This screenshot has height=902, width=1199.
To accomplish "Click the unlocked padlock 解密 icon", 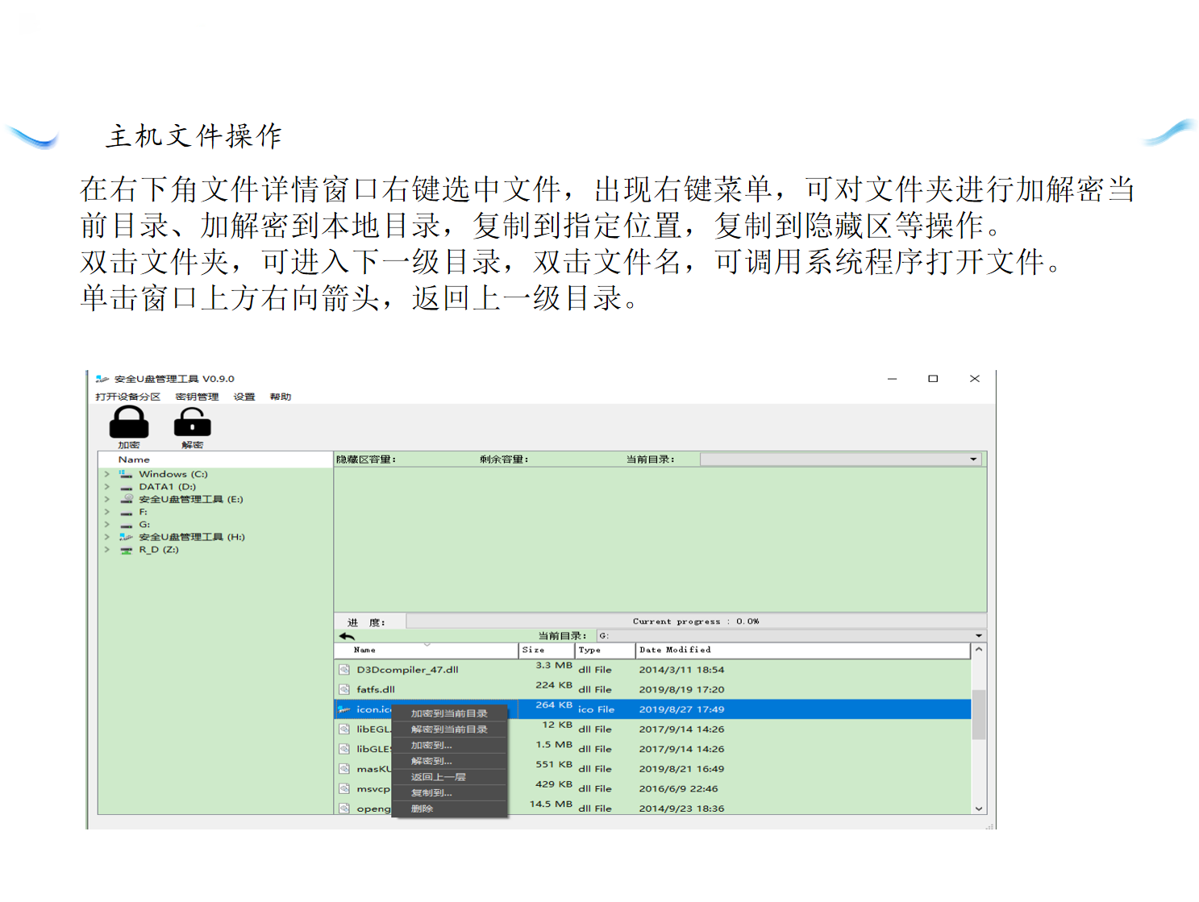I will (192, 422).
